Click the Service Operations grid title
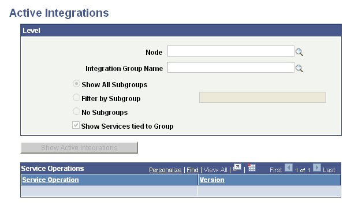 coord(53,169)
